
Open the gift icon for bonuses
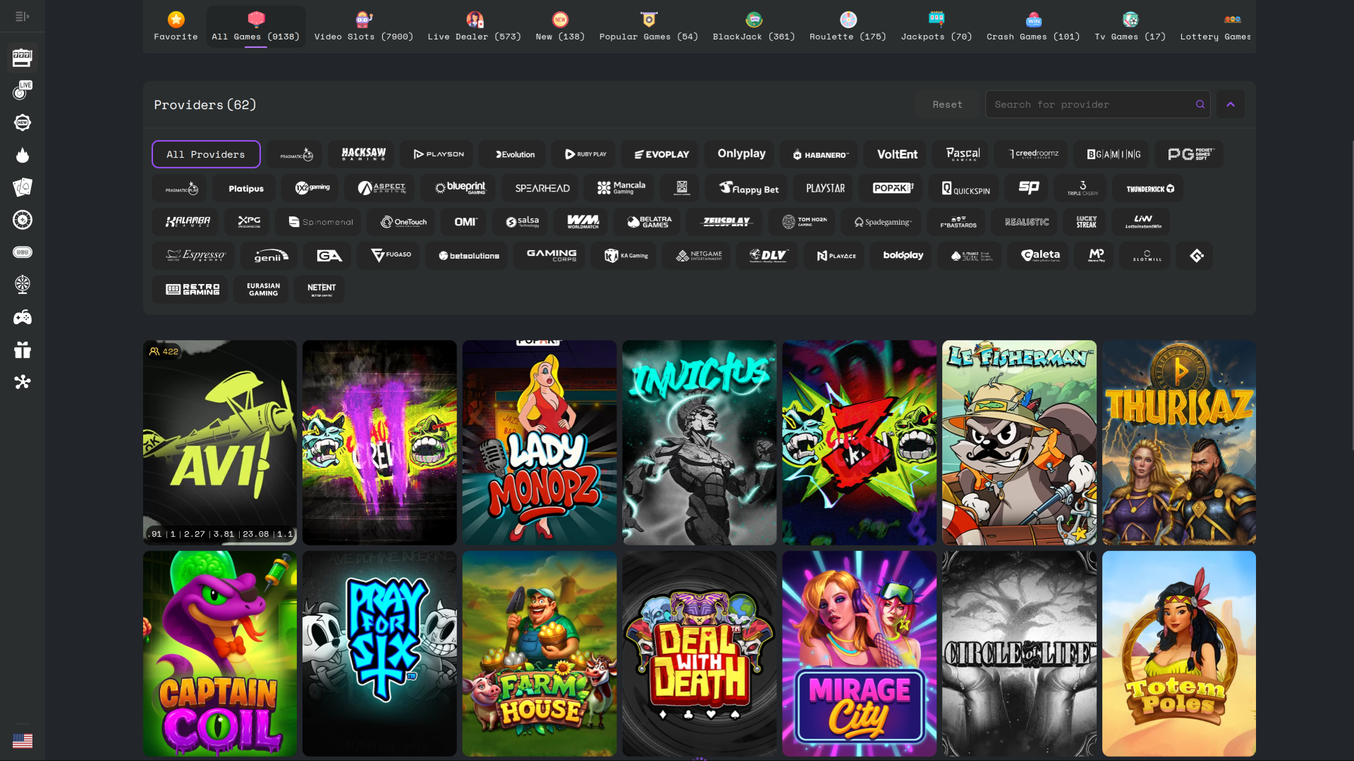pyautogui.click(x=23, y=349)
